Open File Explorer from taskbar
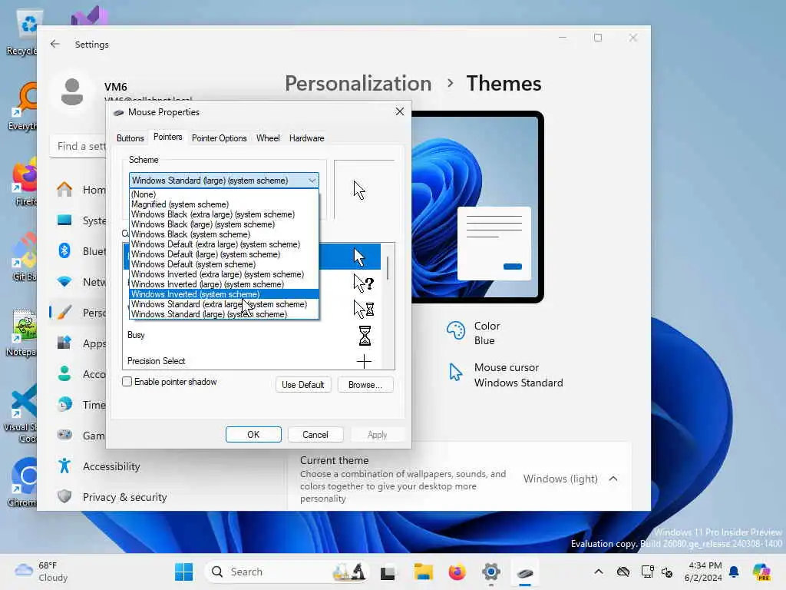This screenshot has width=786, height=590. (423, 572)
